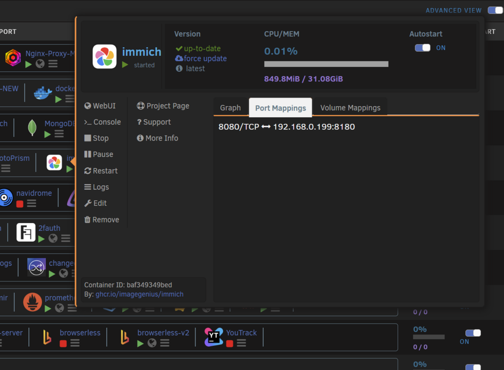Click the browserless-v2 container name
The image size is (504, 370).
163,333
